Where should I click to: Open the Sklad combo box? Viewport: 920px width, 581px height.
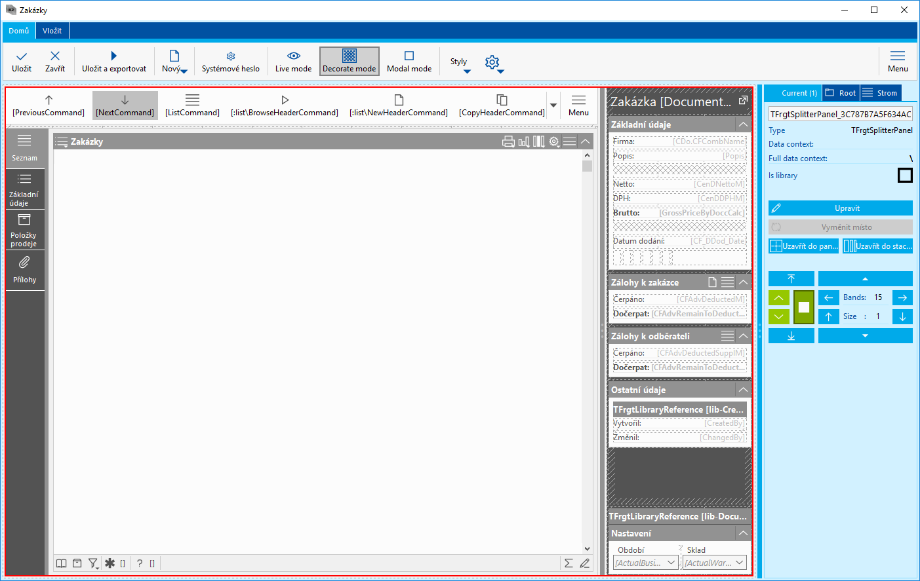tap(714, 563)
